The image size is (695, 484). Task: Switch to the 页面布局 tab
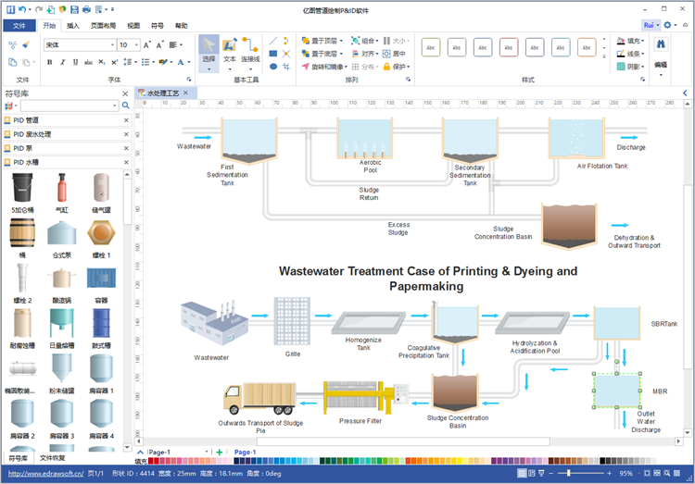point(103,26)
